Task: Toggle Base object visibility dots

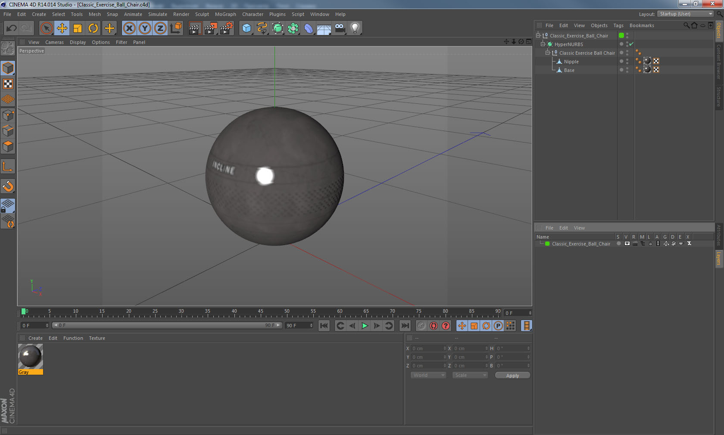Action: click(627, 70)
